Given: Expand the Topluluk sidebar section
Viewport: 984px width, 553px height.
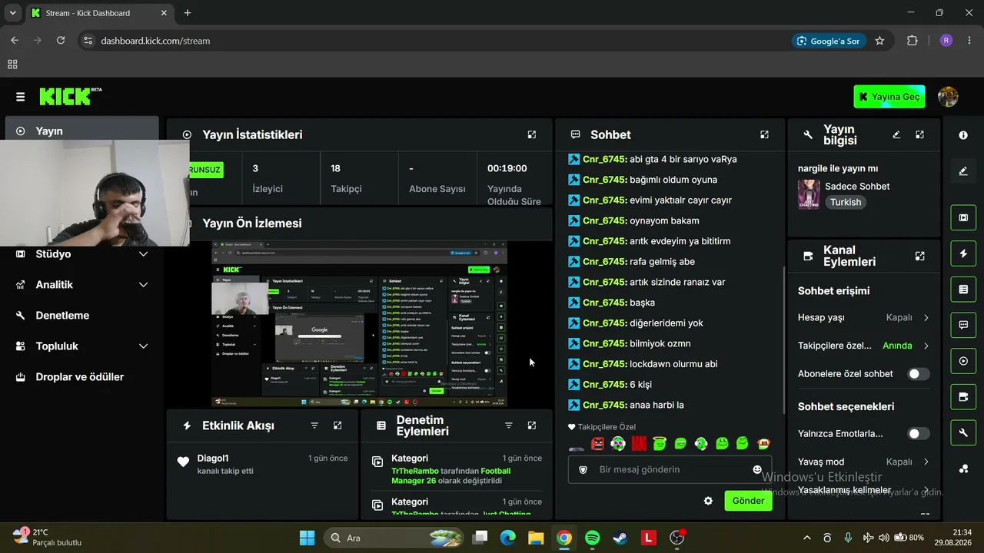Looking at the screenshot, I should [81, 346].
